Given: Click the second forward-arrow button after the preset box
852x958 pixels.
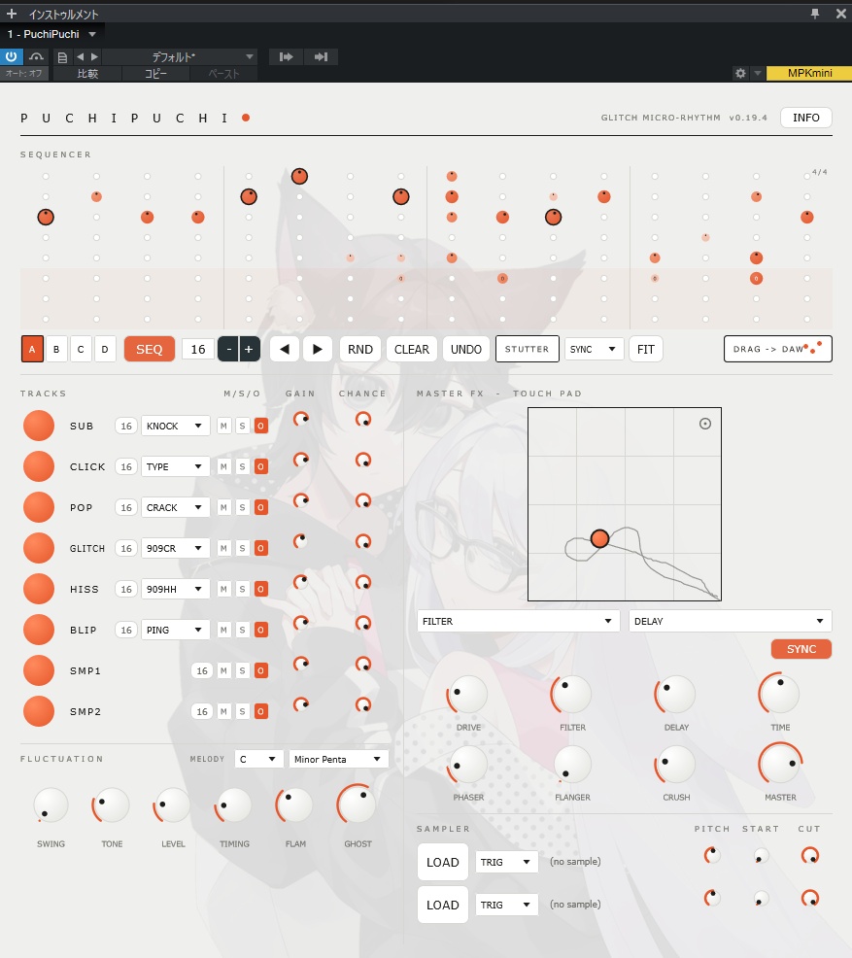Looking at the screenshot, I should point(321,56).
